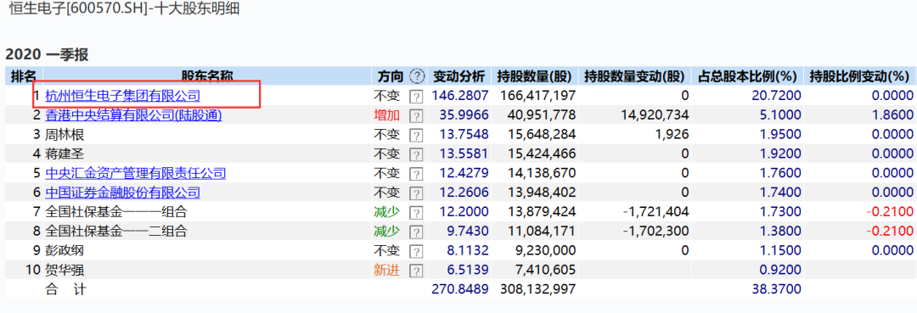Click the 新进 direction label for 贺华强
917x313 pixels.
386,271
